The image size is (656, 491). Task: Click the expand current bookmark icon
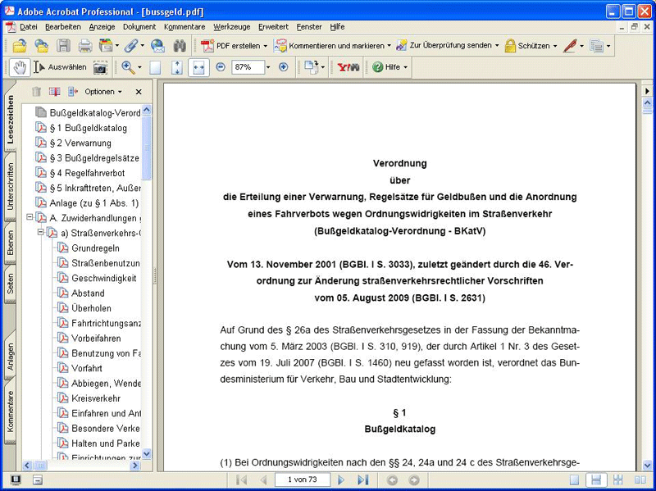tap(73, 92)
